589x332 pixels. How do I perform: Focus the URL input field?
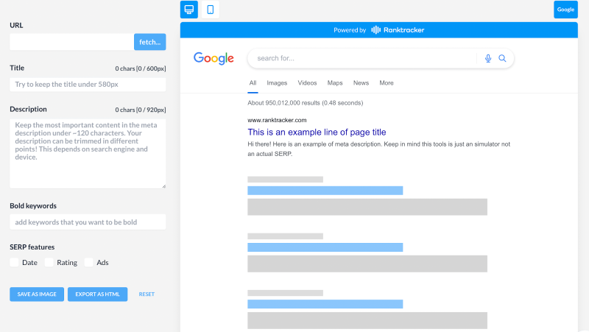pyautogui.click(x=71, y=42)
